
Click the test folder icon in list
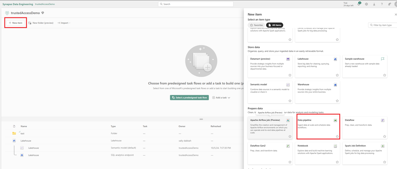pyautogui.click(x=14, y=133)
